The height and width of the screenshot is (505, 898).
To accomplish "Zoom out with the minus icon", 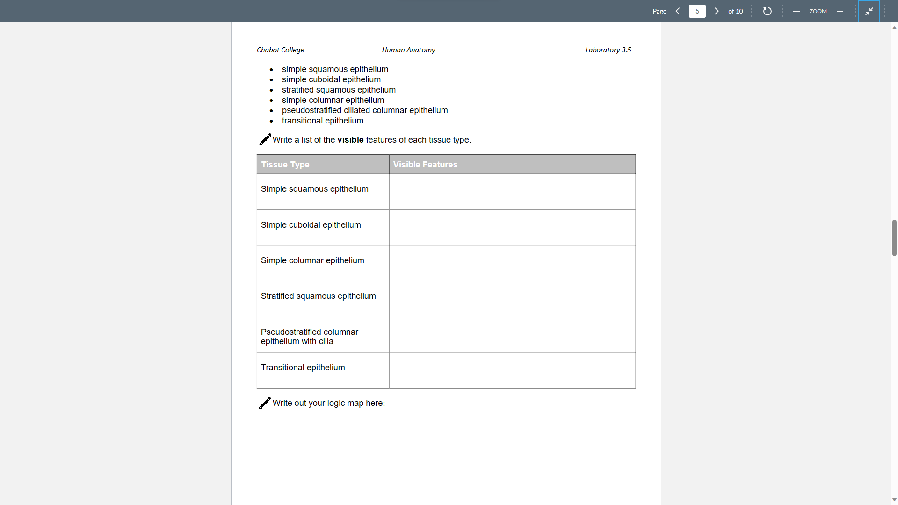I will (x=796, y=11).
